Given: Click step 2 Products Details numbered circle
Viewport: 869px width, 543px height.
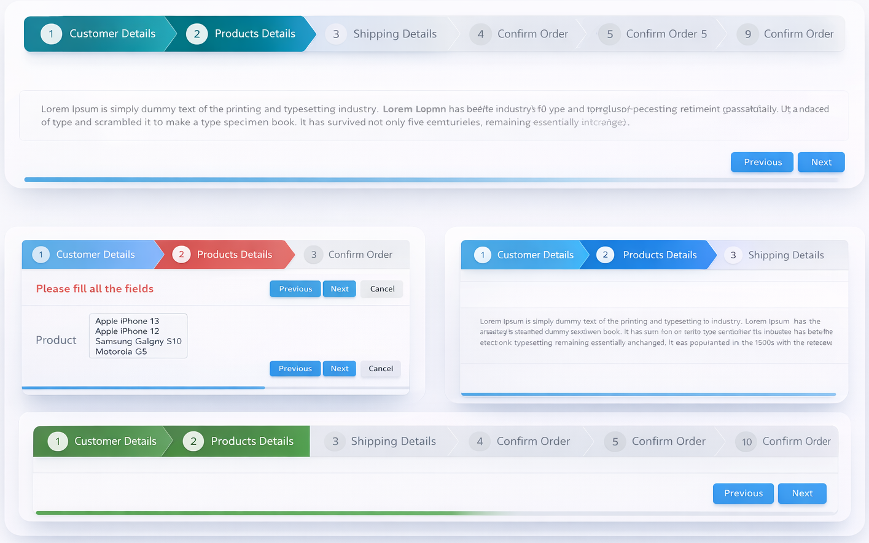Looking at the screenshot, I should point(197,34).
